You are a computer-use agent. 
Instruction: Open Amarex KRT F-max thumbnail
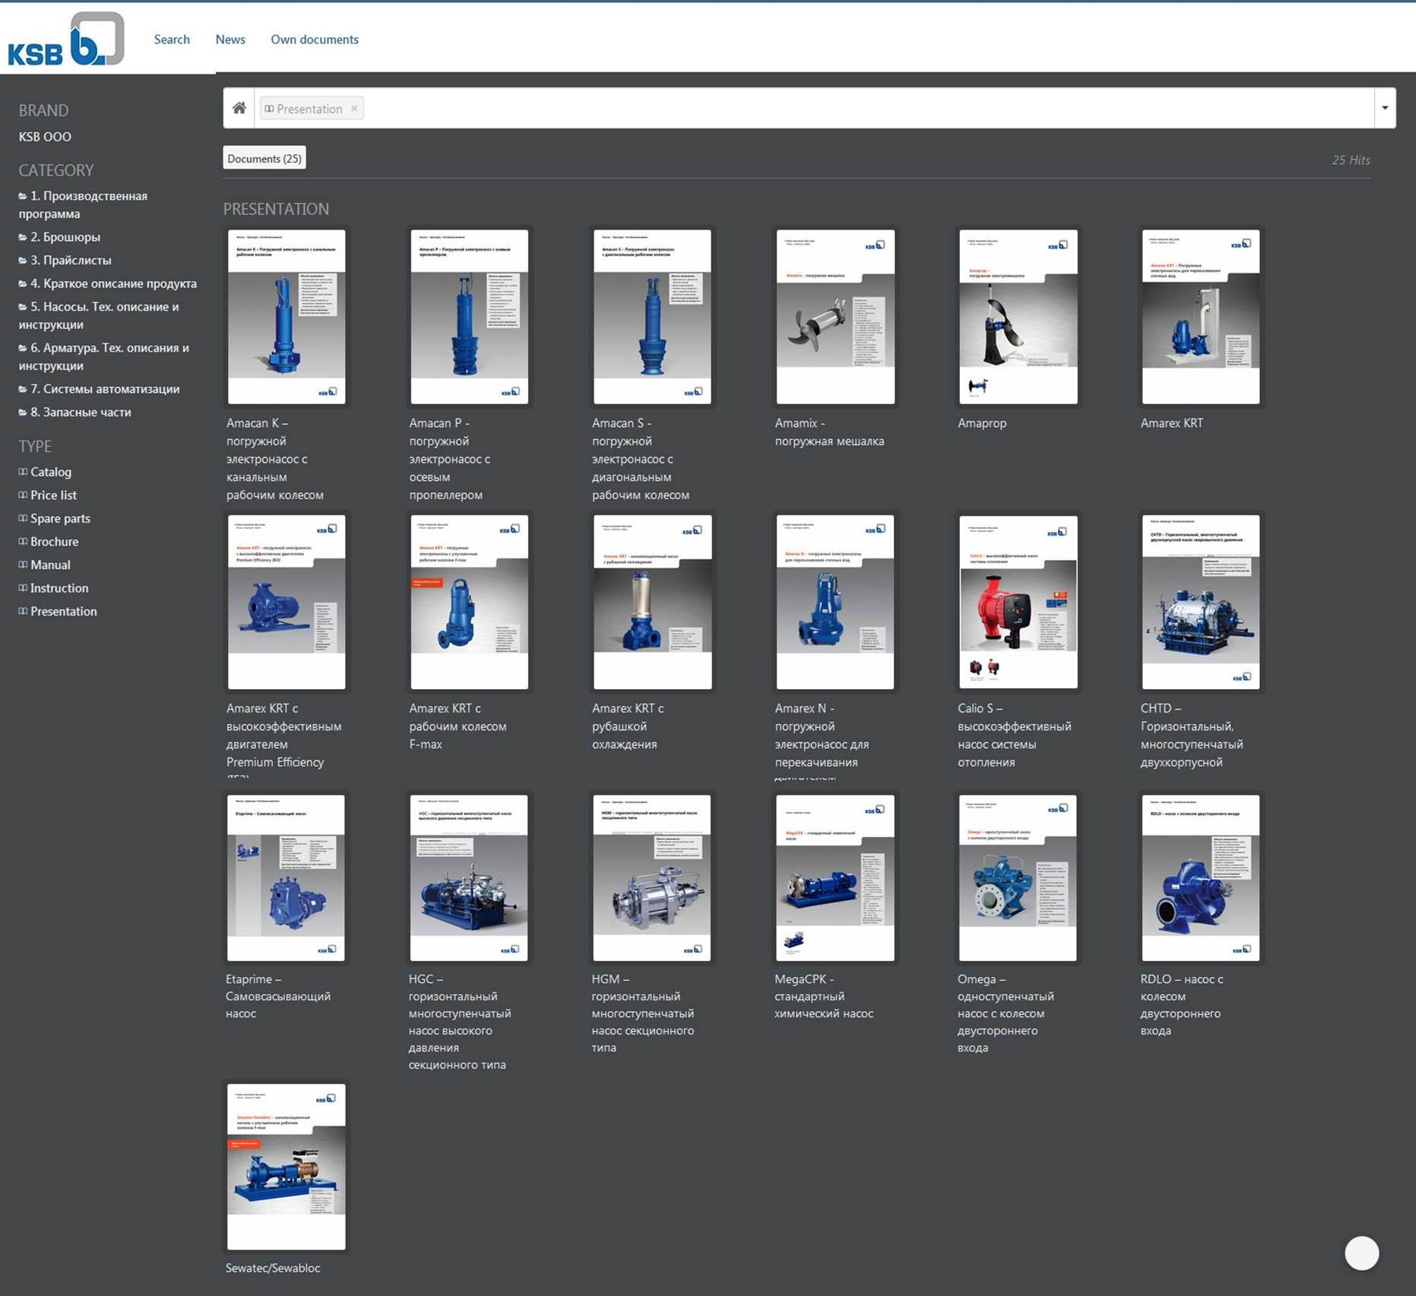(469, 602)
